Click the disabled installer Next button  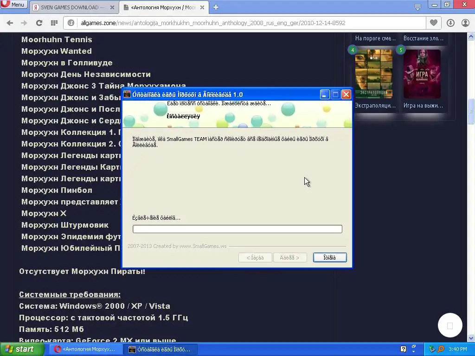point(290,258)
